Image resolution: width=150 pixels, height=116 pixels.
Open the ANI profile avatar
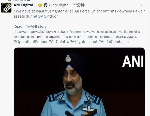(6, 8)
